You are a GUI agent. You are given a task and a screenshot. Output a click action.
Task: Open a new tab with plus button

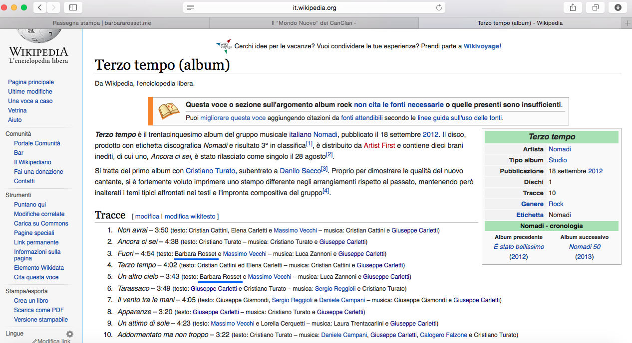[628, 23]
